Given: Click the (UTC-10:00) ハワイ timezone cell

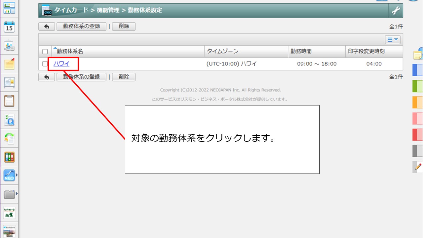Looking at the screenshot, I should click(x=231, y=64).
